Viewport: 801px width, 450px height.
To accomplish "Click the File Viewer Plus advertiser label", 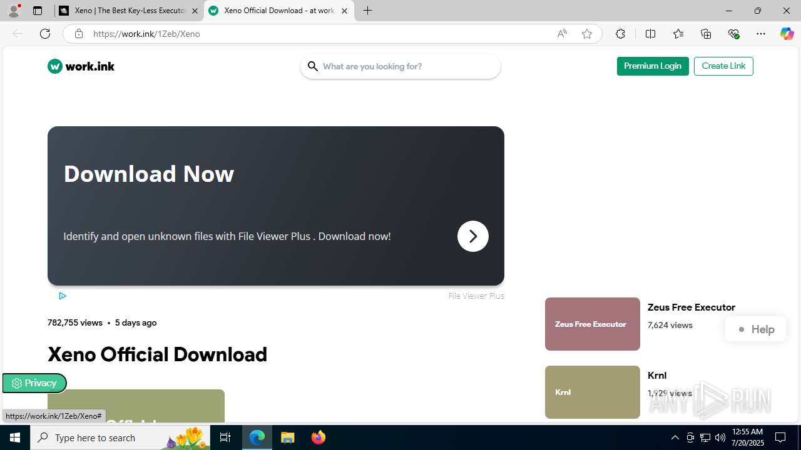I will pyautogui.click(x=476, y=296).
